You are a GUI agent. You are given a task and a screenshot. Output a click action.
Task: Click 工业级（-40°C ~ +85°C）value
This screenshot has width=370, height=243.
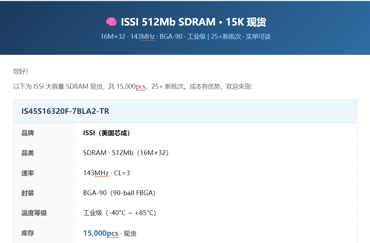120,213
